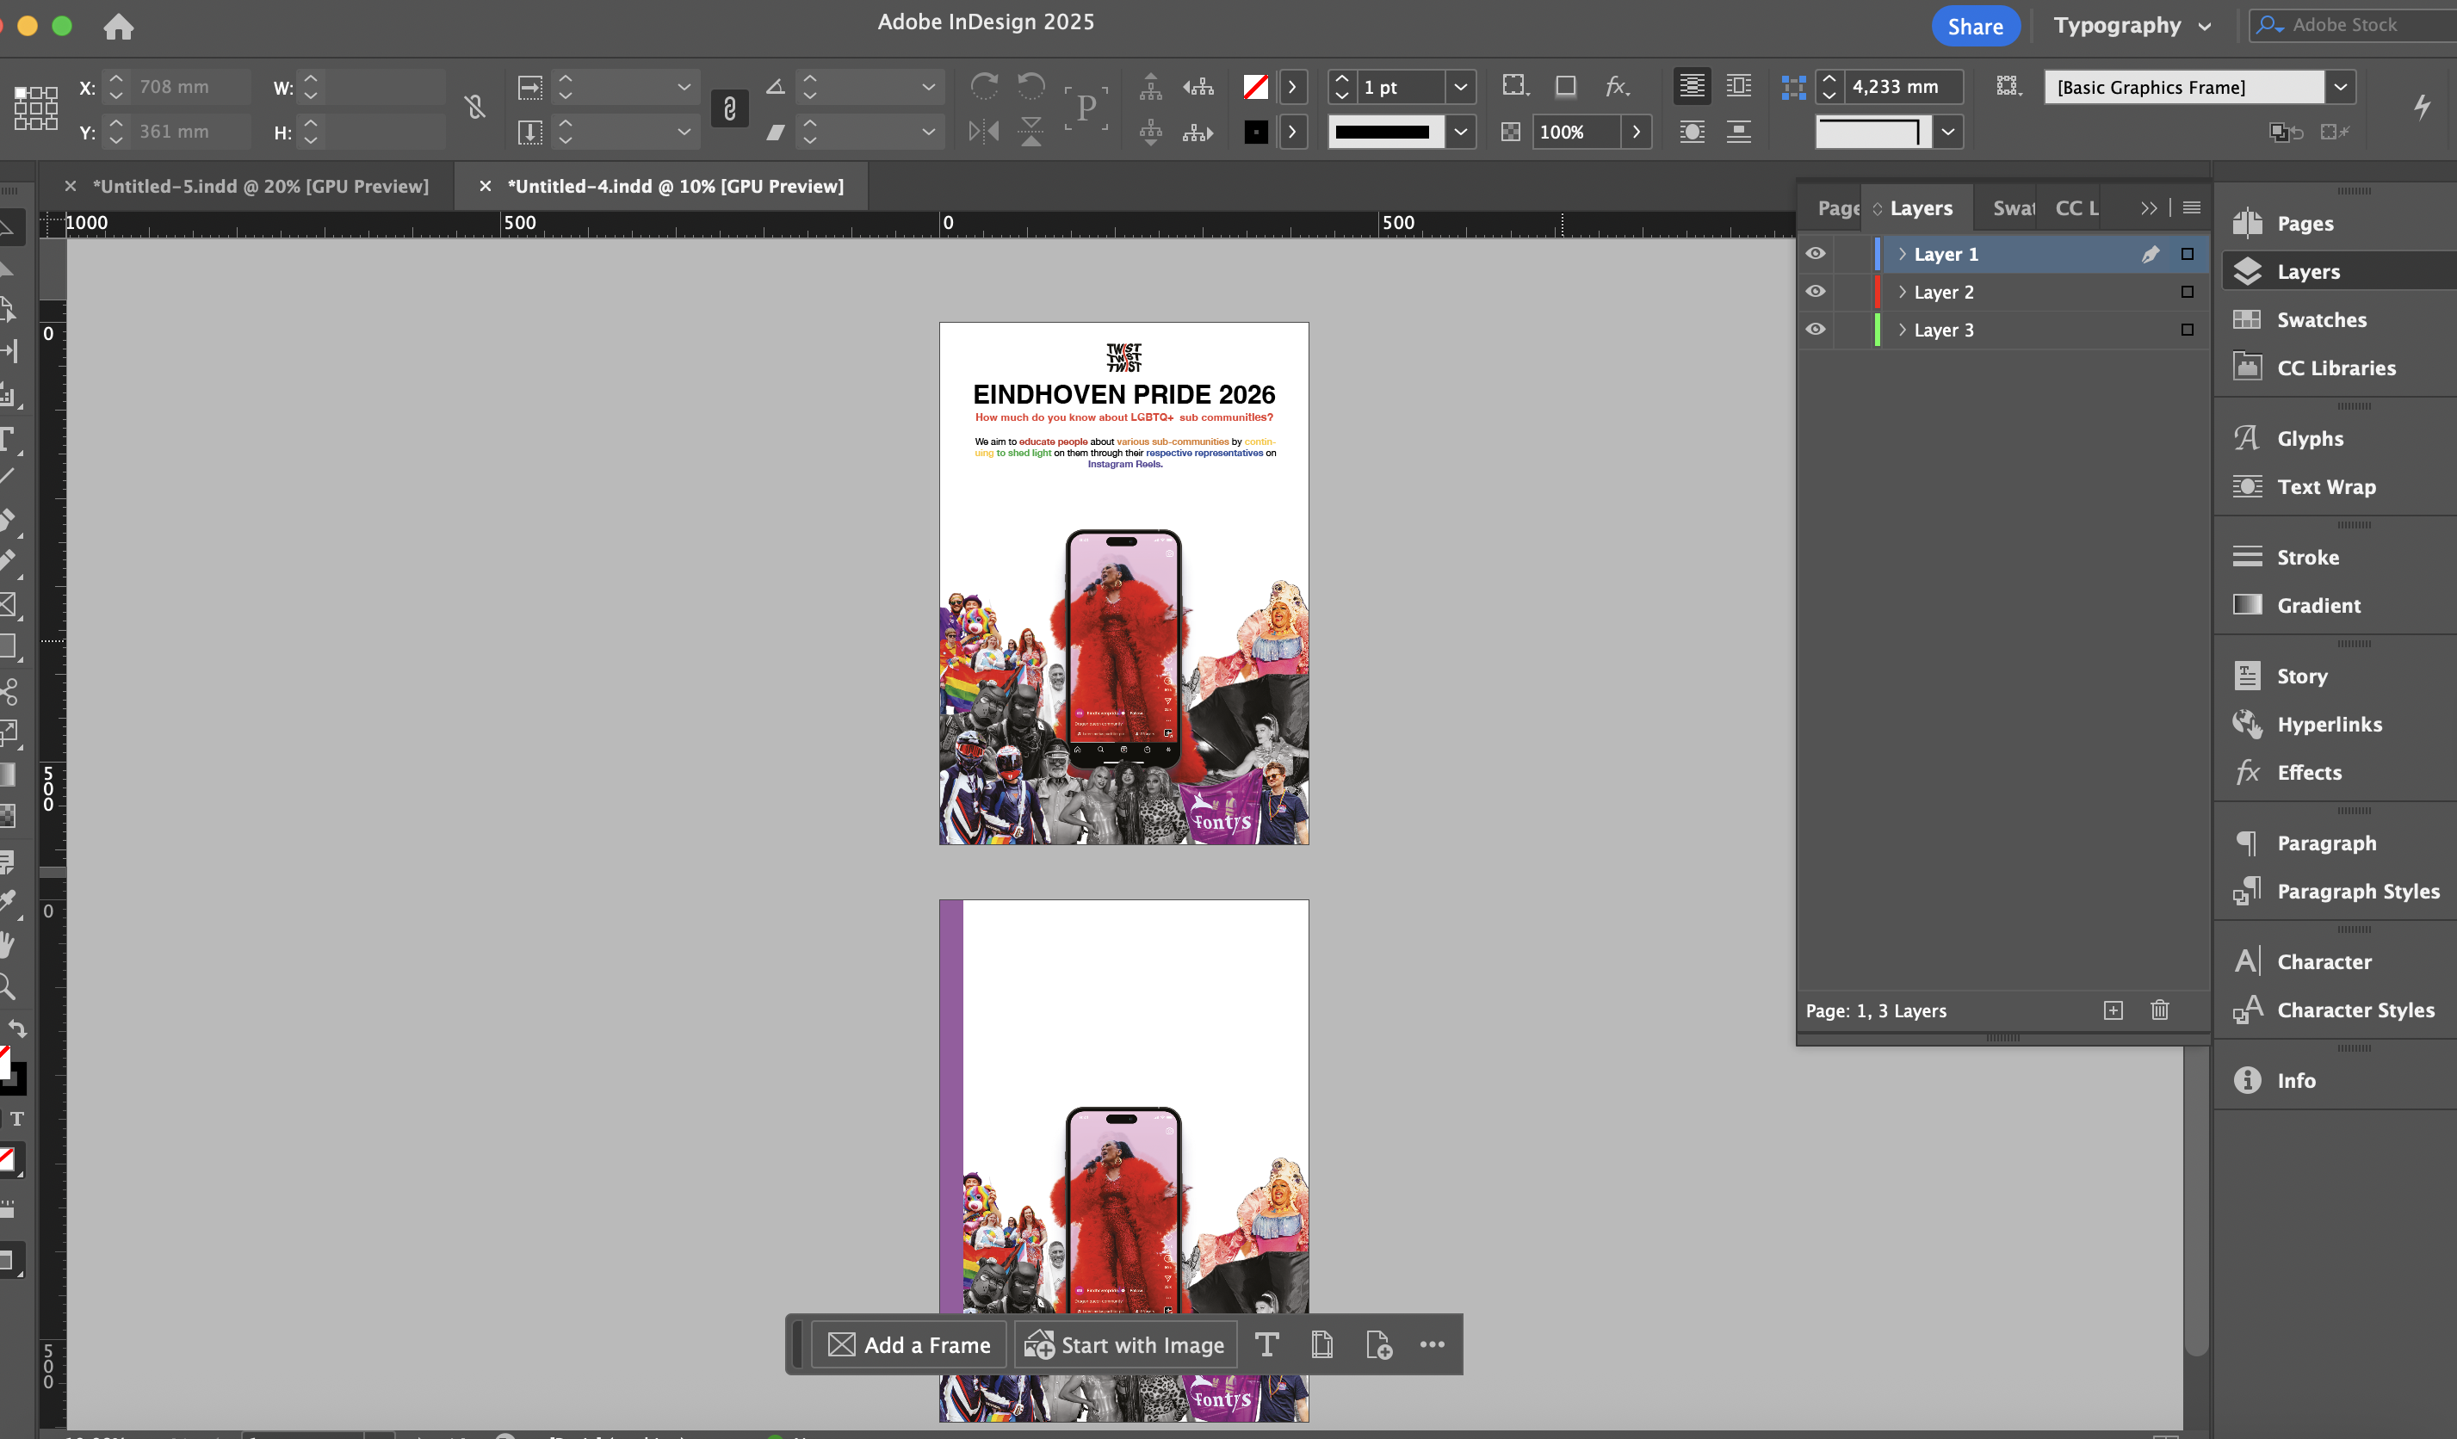Click the delete layer trash icon
The image size is (2457, 1439).
click(x=2160, y=1010)
